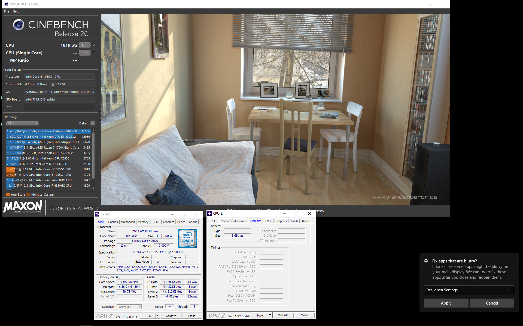Click the Info text field
This screenshot has width=523, height=326.
(59, 107)
